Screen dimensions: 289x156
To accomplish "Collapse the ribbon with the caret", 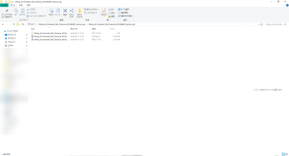I will (x=284, y=5).
